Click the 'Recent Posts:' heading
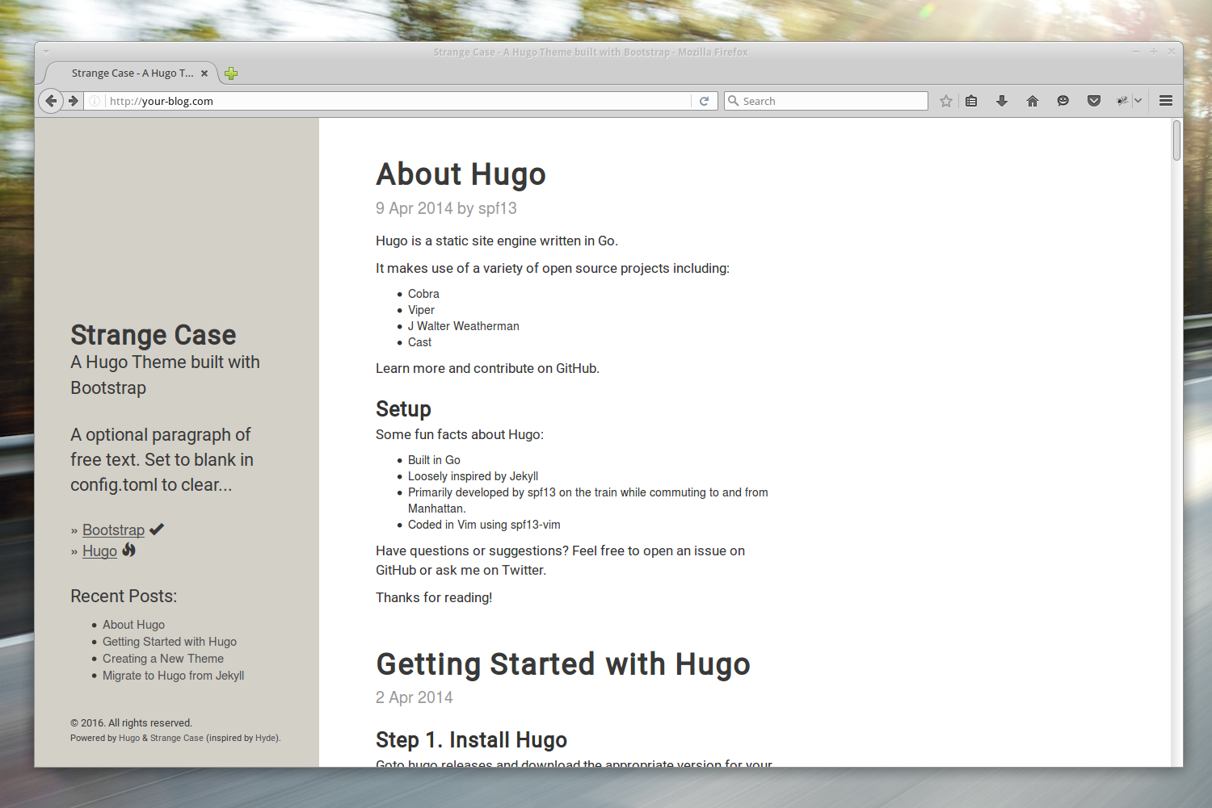 coord(124,597)
